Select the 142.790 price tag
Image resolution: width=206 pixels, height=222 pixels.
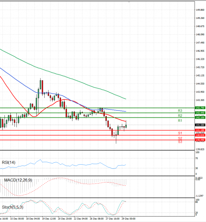(200, 108)
